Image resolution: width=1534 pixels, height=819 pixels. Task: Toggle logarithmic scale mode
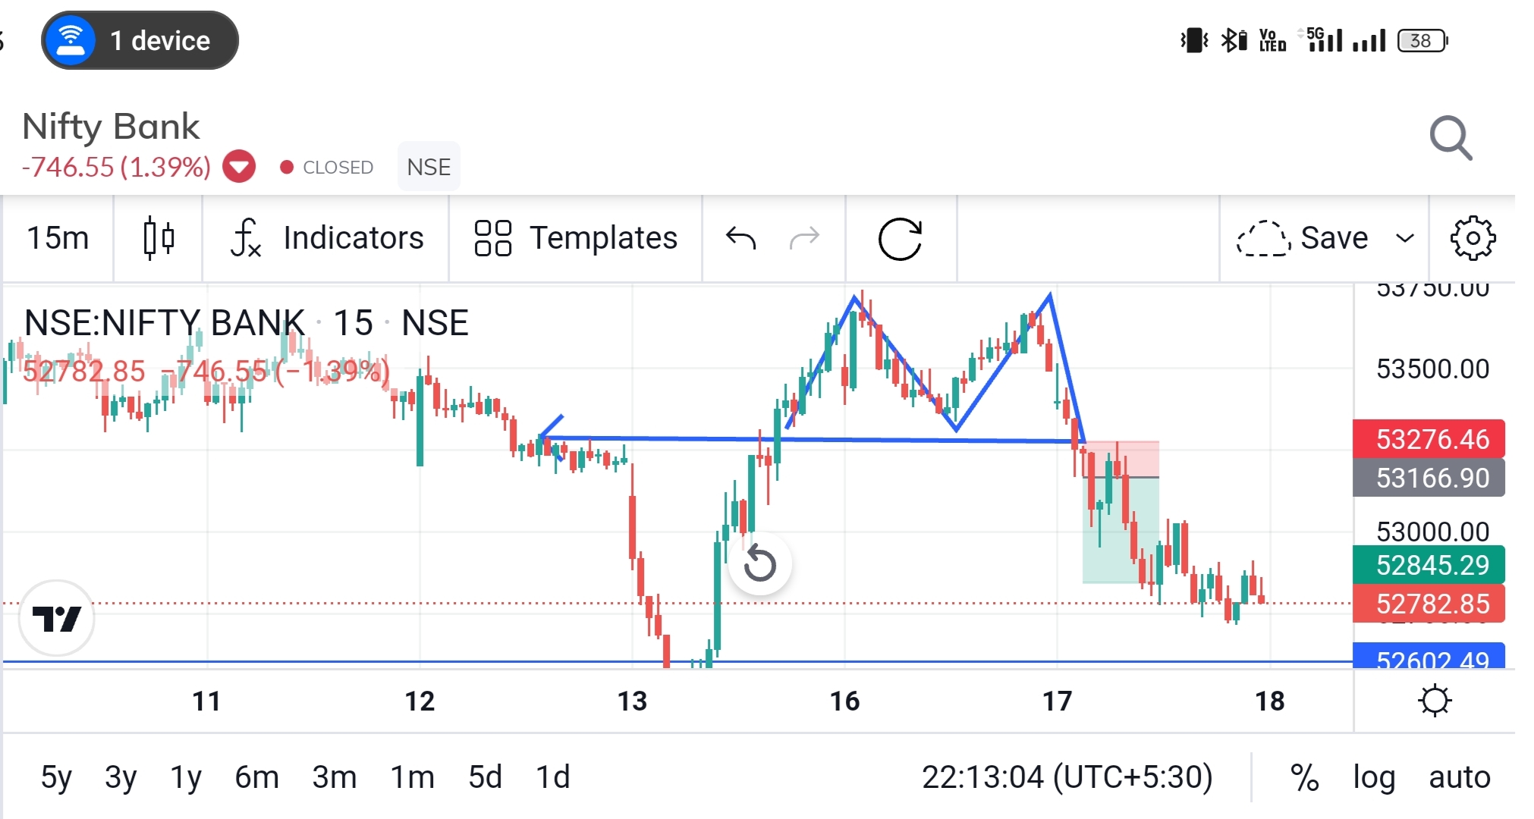[x=1374, y=777]
